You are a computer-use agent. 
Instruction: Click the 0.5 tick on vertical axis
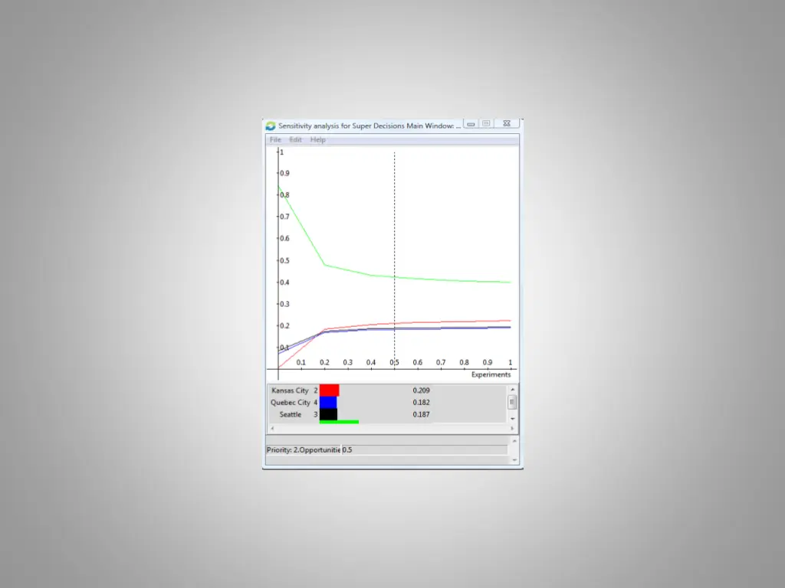[x=284, y=260]
